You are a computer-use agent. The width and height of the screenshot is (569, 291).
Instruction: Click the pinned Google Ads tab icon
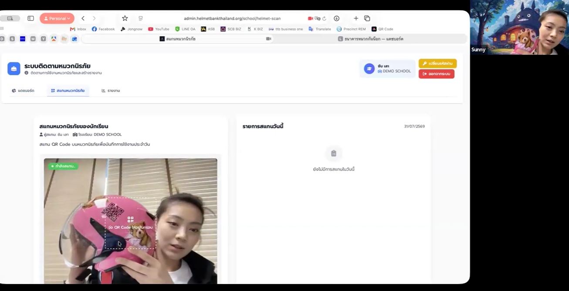coord(54,39)
